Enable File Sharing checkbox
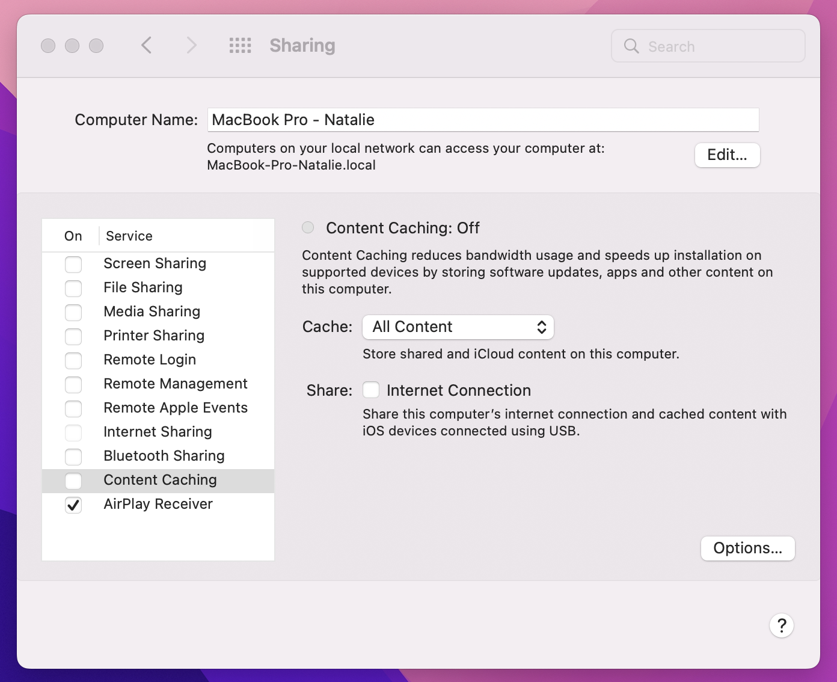 [73, 288]
